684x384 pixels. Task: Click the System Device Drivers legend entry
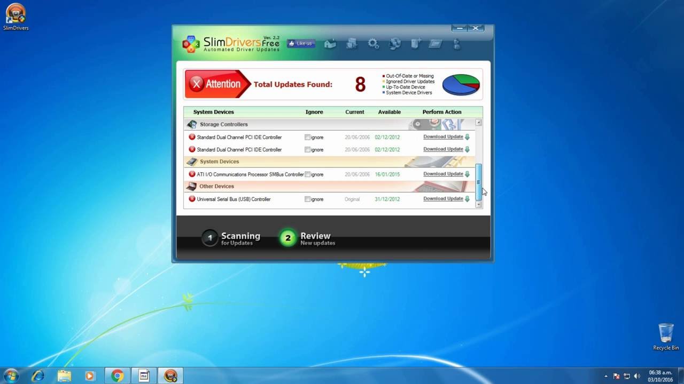(x=407, y=93)
